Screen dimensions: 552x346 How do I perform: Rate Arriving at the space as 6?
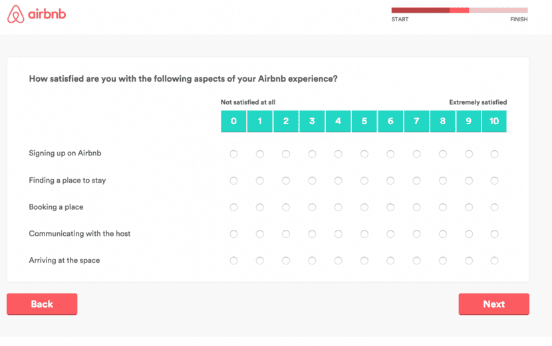coord(390,260)
